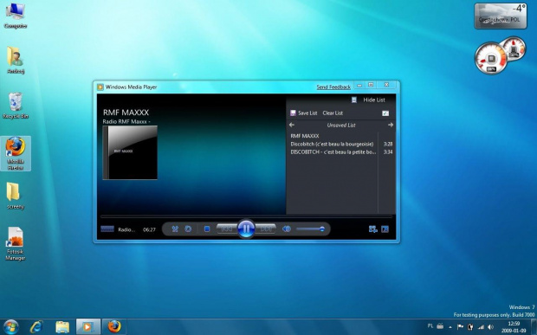Screen dimensions: 537x335
Task: Open the clock showing 12:59
Action: pos(514,327)
